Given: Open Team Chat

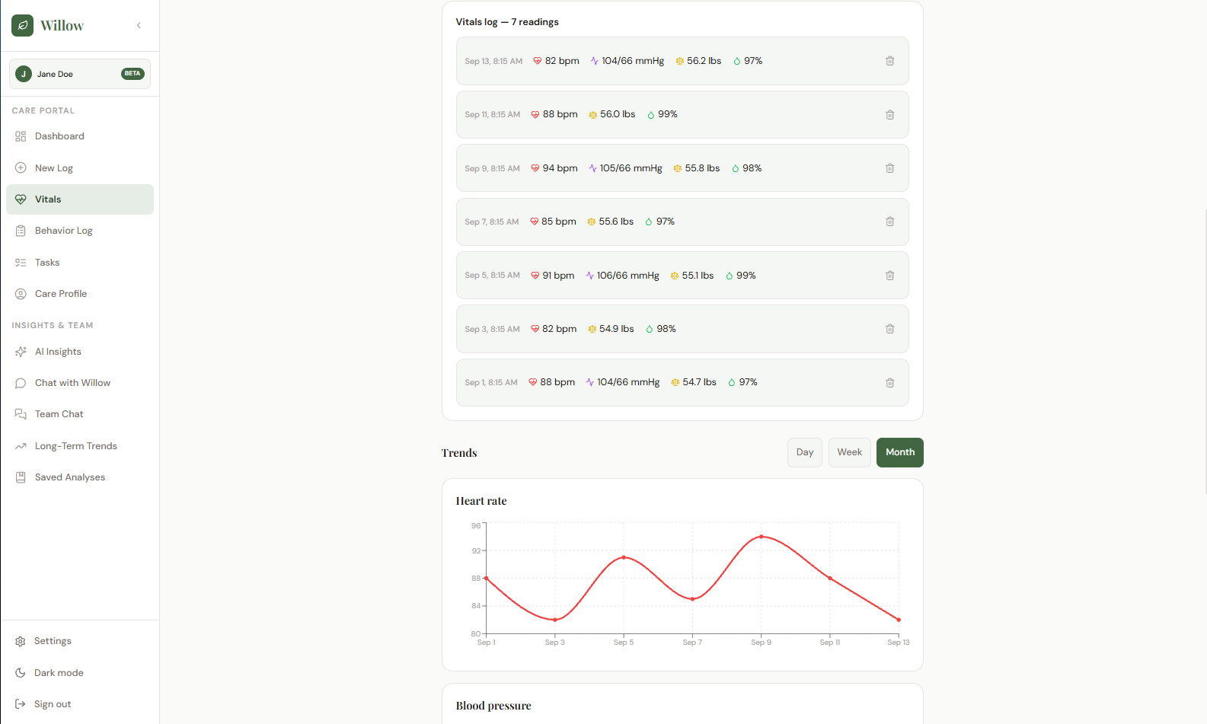Looking at the screenshot, I should tap(80, 414).
